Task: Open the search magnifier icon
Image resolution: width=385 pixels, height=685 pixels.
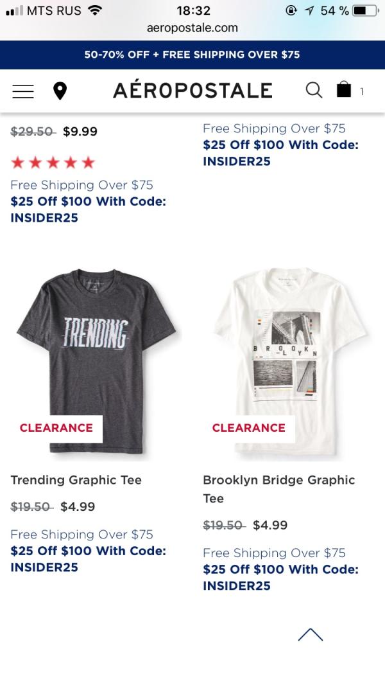Action: click(x=314, y=90)
